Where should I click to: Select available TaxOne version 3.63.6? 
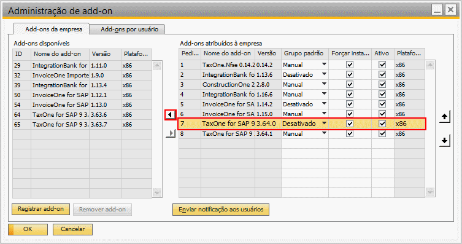coord(82,114)
